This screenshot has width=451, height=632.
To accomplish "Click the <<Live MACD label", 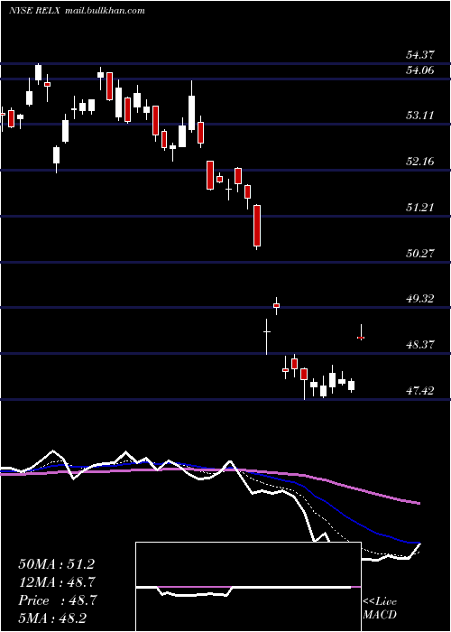I will tap(380, 608).
